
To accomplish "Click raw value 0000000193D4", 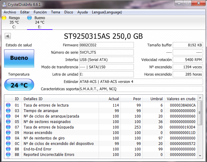I will click(x=183, y=127).
